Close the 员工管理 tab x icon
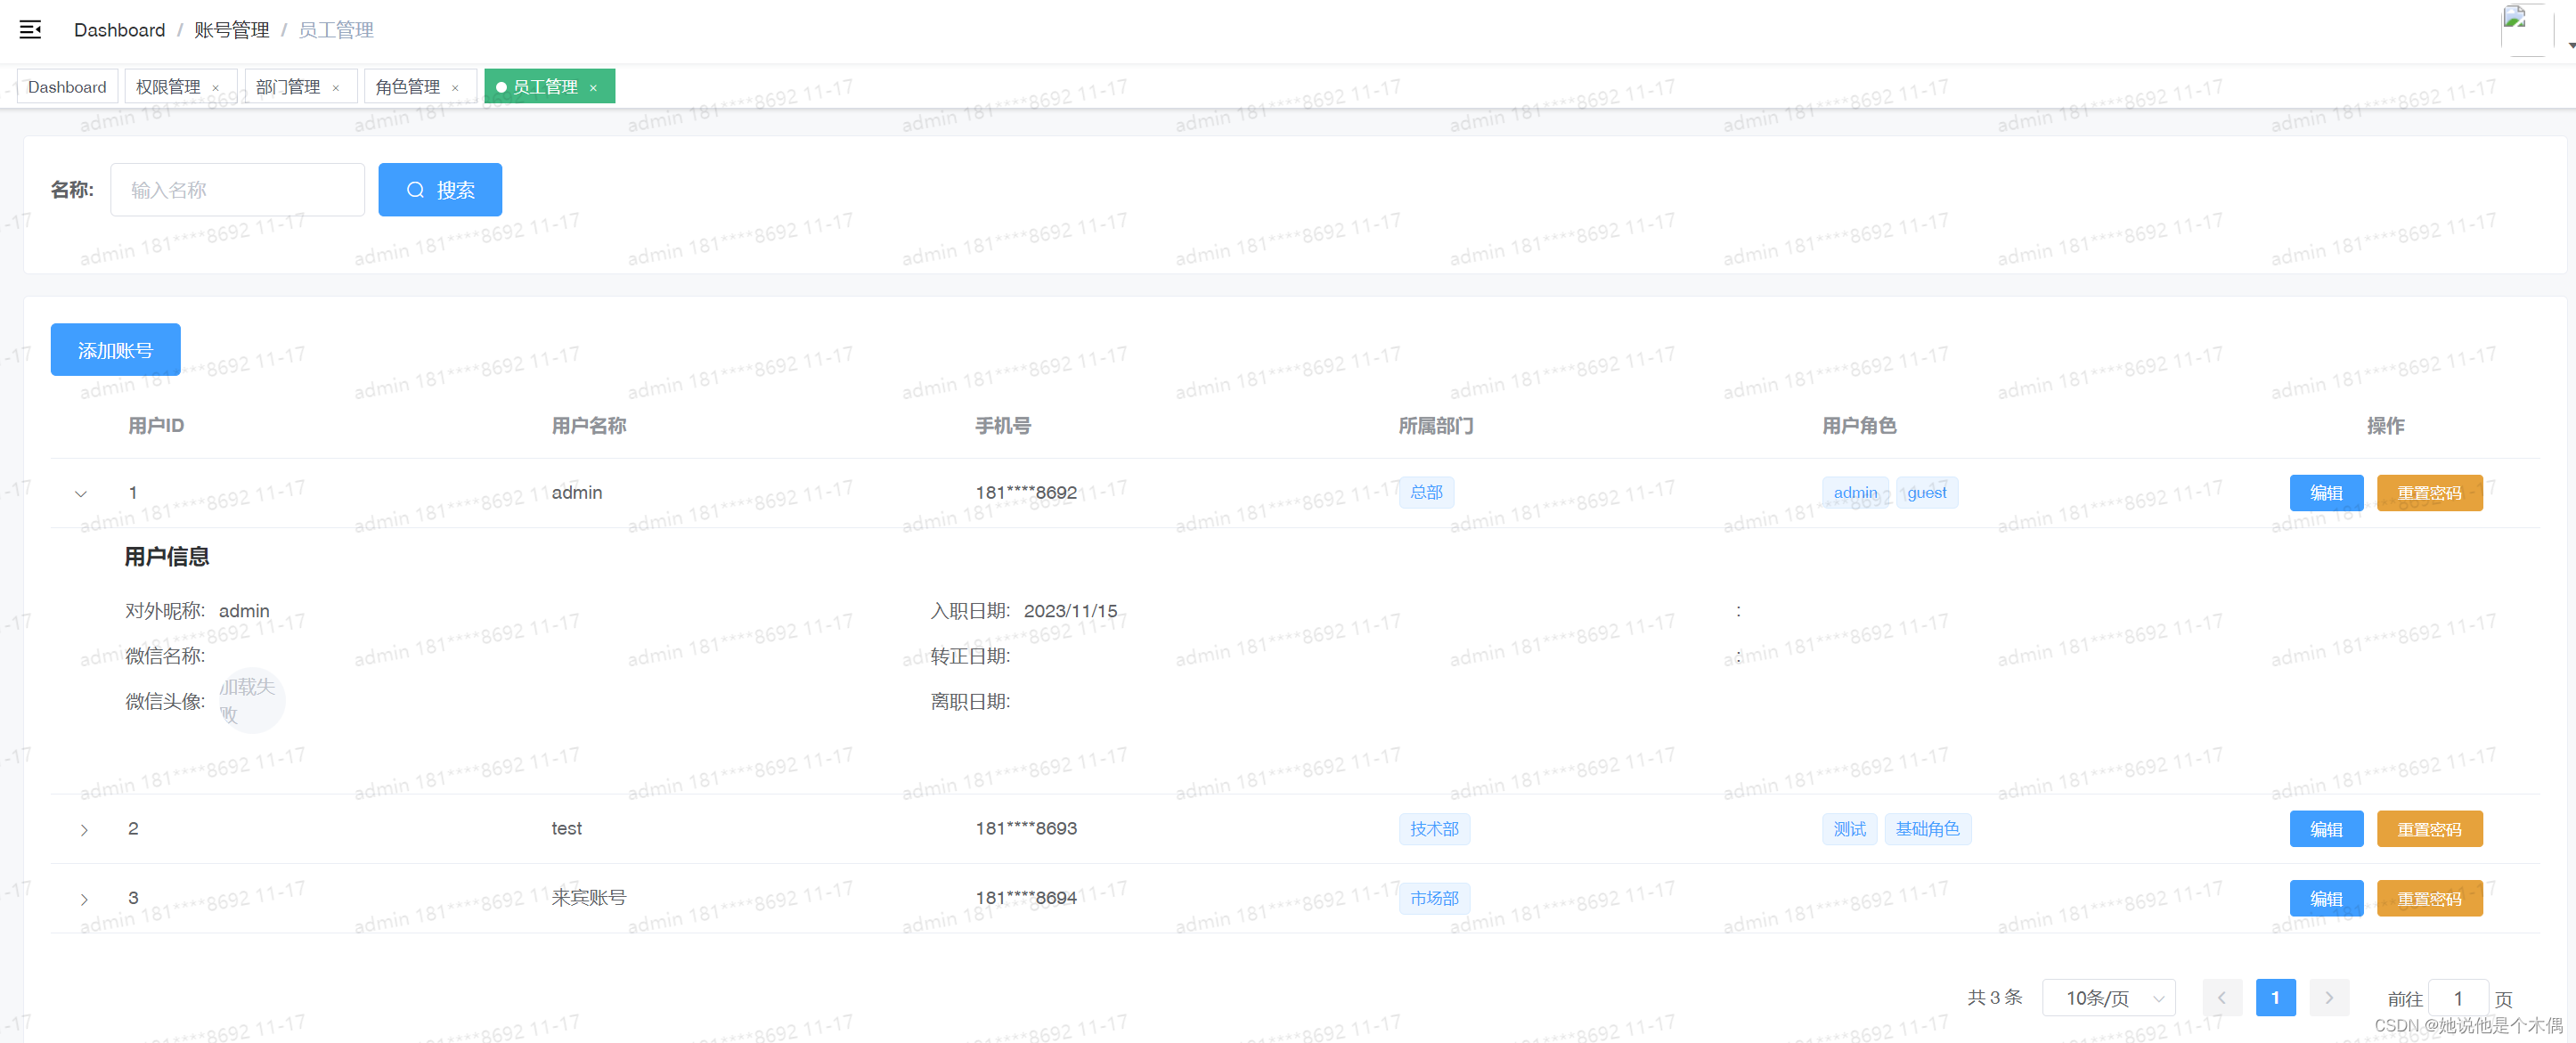2576x1043 pixels. 593,88
